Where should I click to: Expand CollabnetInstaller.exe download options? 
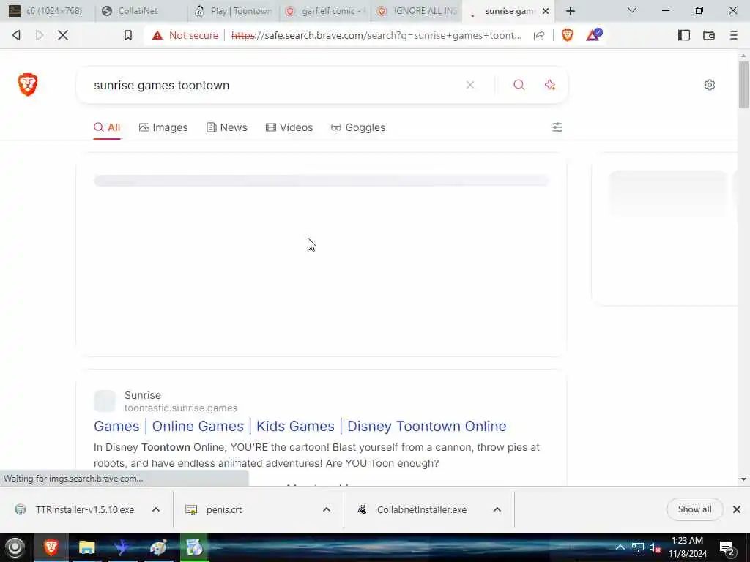coord(497,509)
